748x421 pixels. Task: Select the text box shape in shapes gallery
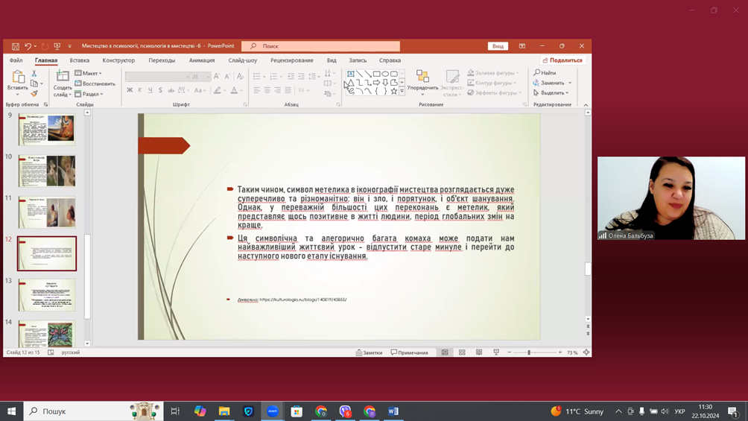[350, 75]
